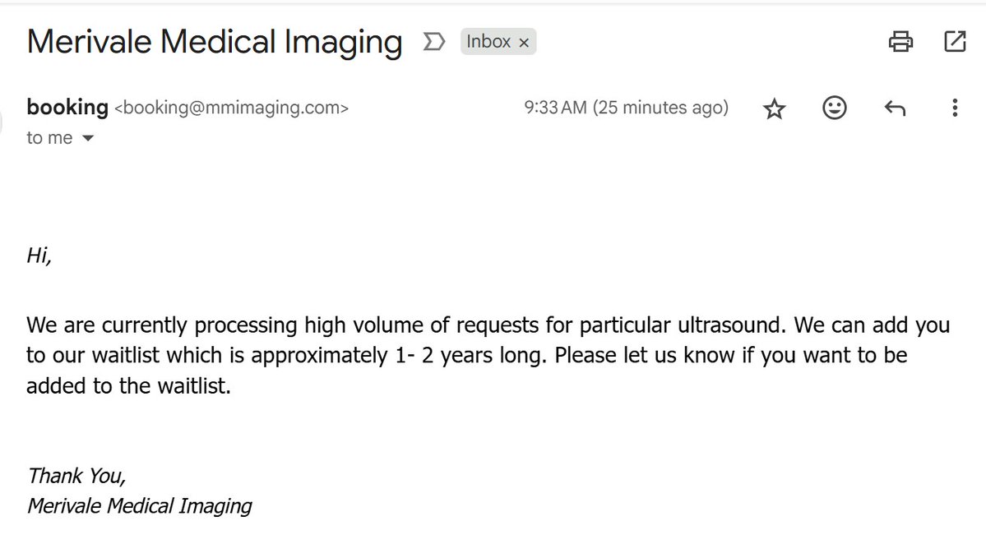Image resolution: width=986 pixels, height=553 pixels.
Task: Click the 9:33 AM timestamp
Action: (x=555, y=108)
